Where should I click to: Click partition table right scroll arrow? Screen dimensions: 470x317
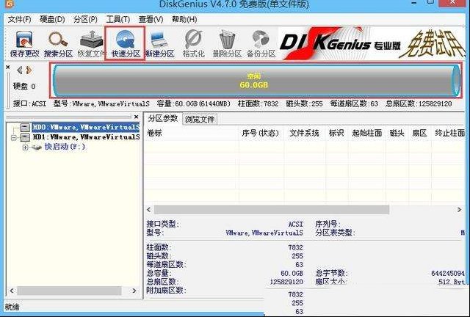pyautogui.click(x=459, y=209)
